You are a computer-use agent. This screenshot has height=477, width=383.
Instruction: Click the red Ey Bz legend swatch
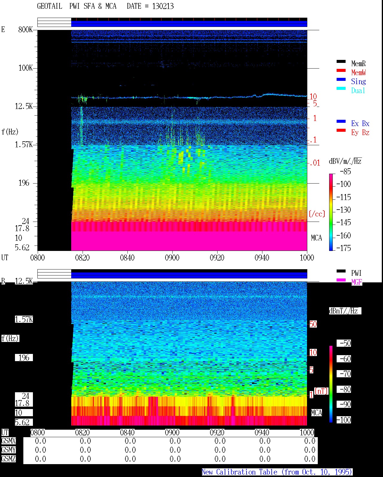point(341,131)
